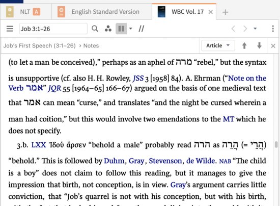The height and width of the screenshot is (206, 280).
Task: Open the Article navigation dropdown
Action: click(218, 45)
